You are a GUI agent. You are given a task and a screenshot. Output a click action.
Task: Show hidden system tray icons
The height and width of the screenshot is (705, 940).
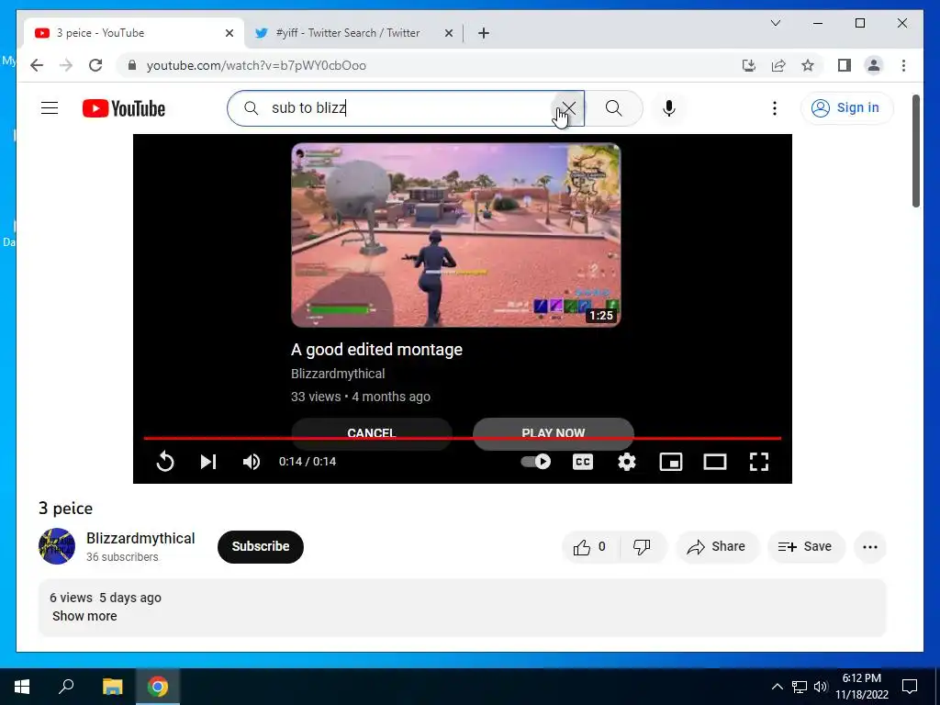click(777, 687)
